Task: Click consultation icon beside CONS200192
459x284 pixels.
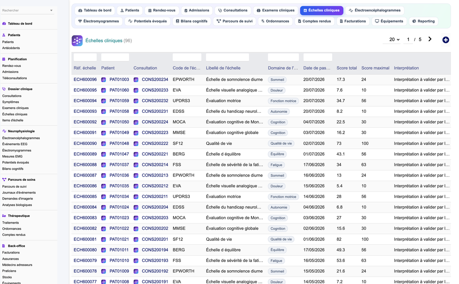Action: (x=136, y=271)
